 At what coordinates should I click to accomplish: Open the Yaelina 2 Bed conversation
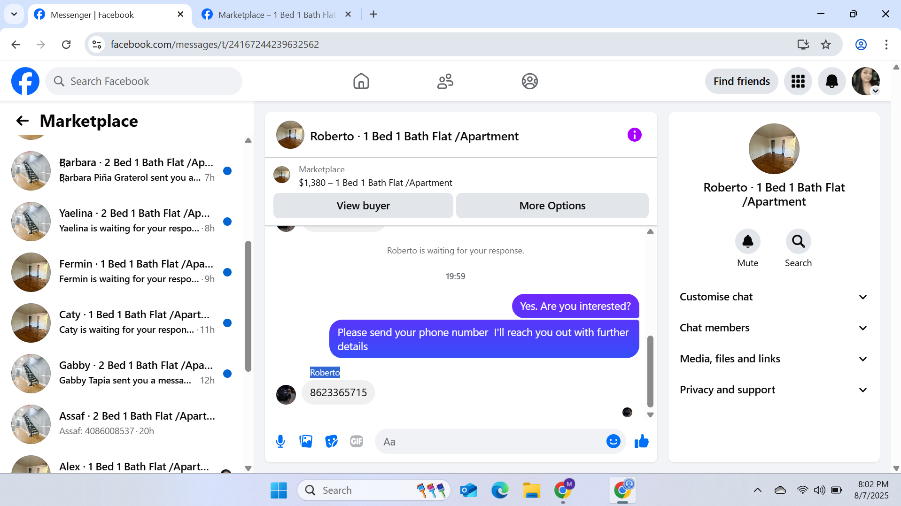tap(123, 221)
